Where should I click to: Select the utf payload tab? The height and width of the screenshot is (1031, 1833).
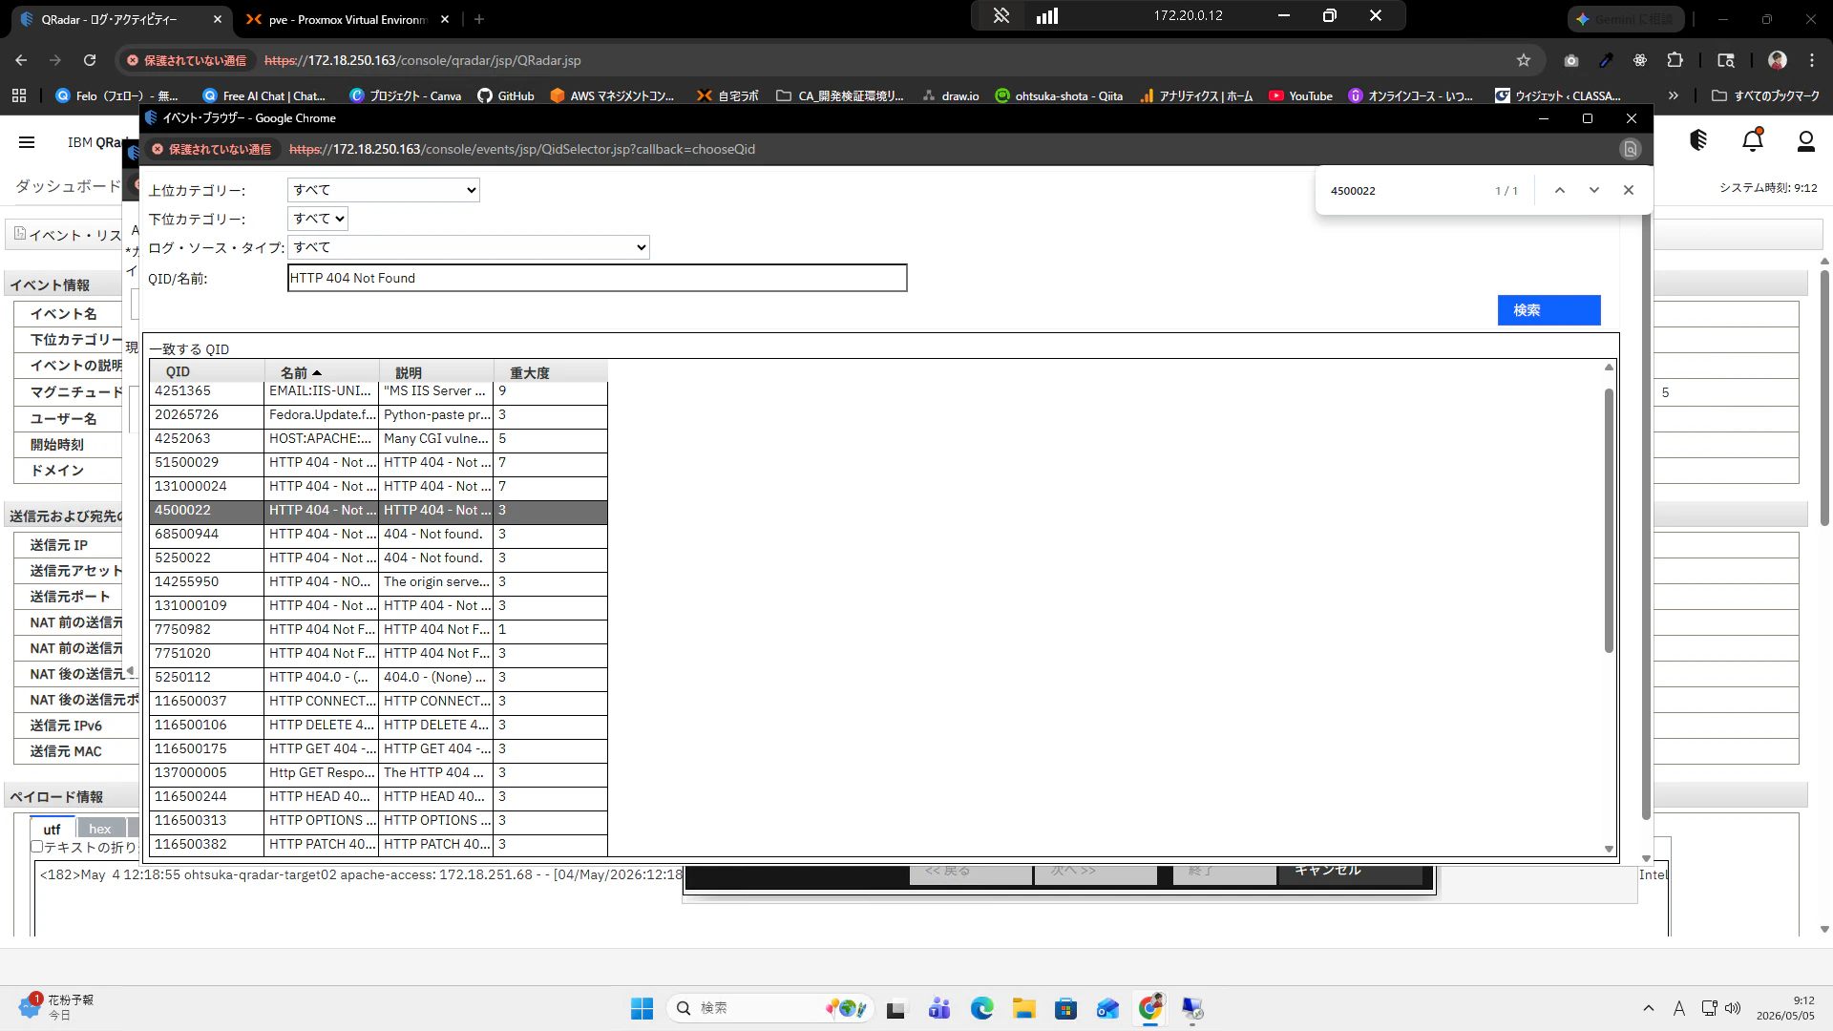[52, 829]
